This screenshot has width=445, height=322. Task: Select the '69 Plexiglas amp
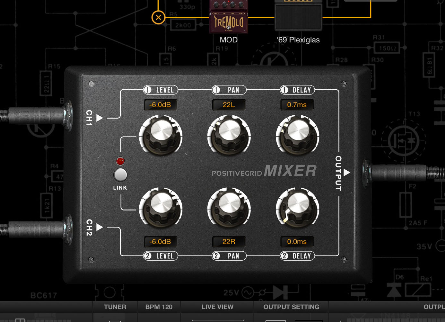coord(298,16)
